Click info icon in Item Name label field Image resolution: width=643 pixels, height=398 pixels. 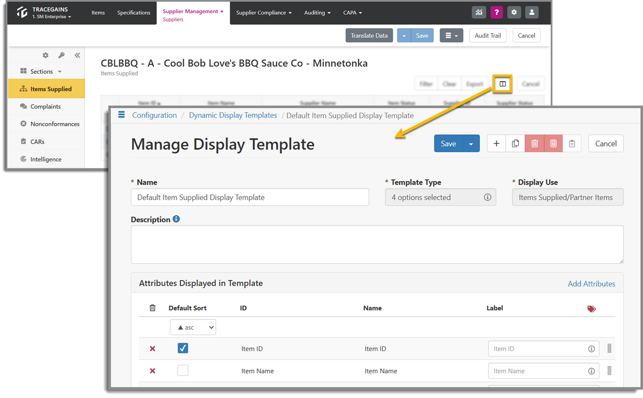point(591,371)
